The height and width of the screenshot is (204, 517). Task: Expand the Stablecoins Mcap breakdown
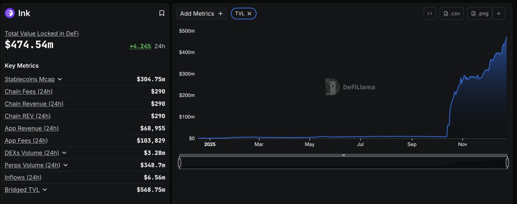(60, 79)
